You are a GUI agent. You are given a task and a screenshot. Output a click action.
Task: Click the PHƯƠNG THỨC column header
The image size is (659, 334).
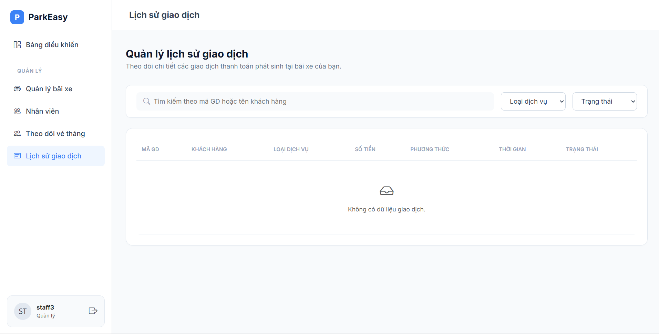pos(430,149)
